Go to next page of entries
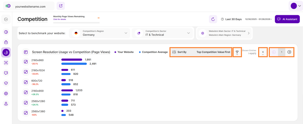Screen dimensions: 303x124 (x=289, y=52)
